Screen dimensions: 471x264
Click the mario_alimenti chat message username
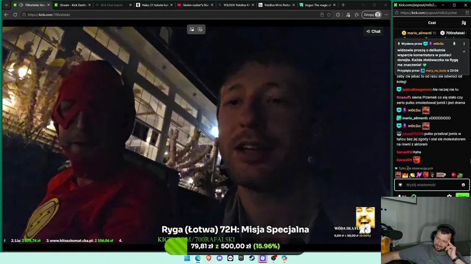415,118
